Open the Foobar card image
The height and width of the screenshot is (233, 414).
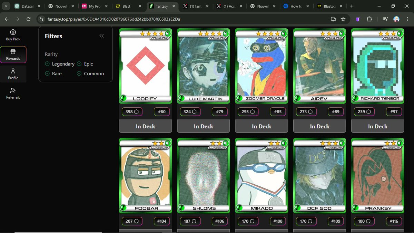pos(145,175)
